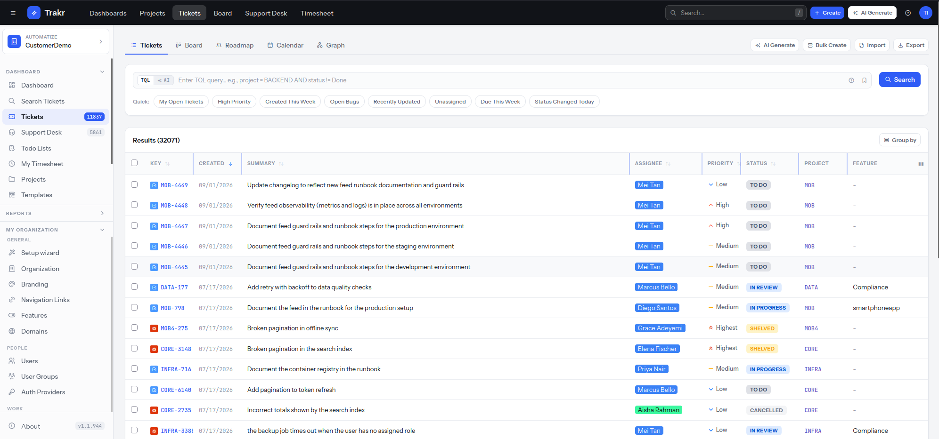Image resolution: width=939 pixels, height=439 pixels.
Task: Click the Bulk Create button
Action: 826,46
